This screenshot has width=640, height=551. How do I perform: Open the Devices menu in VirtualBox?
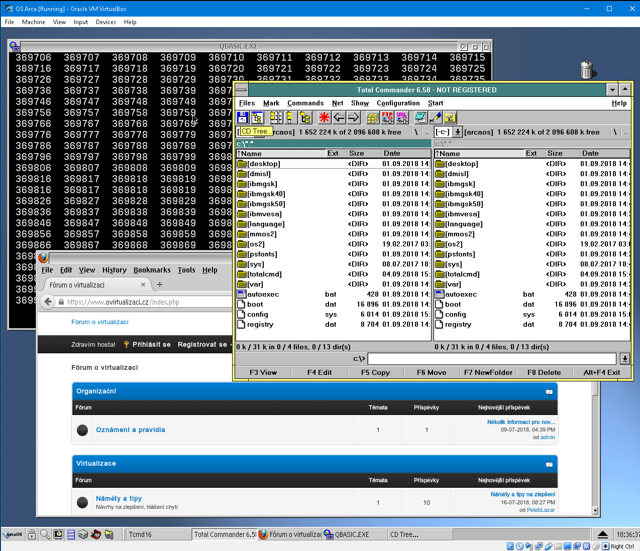(106, 22)
